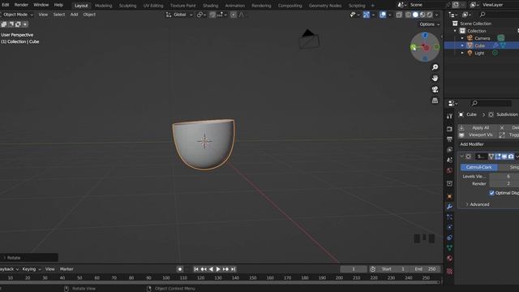Expand the Advanced section of modifier
The image size is (519, 292).
(x=478, y=204)
